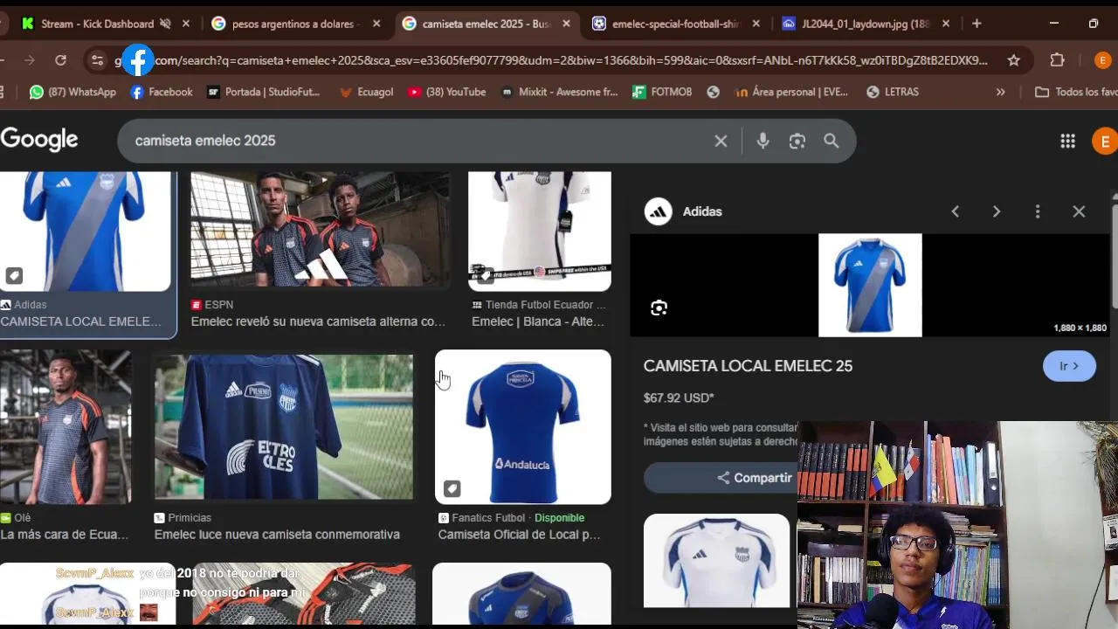Viewport: 1118px width, 629px height.
Task: Open ESPN result Emelec reveló su nueva camiseta
Action: (x=318, y=321)
